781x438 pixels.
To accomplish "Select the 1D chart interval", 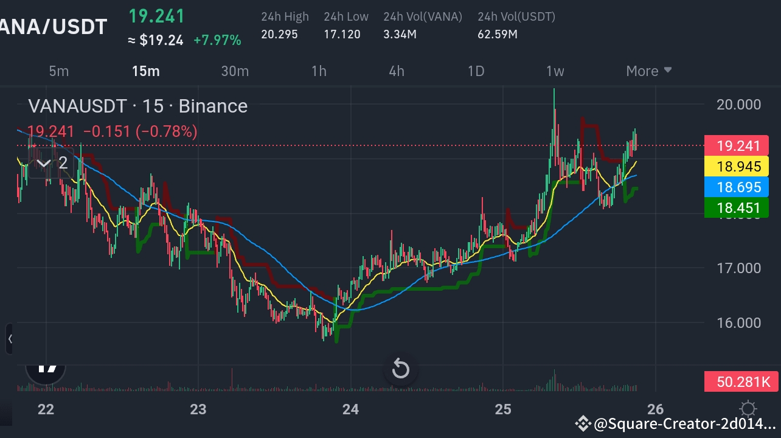I will coord(476,71).
